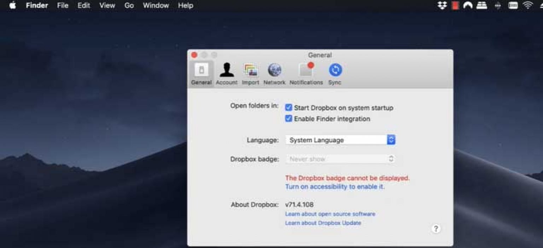The image size is (543, 248).
Task: Open the Window menu
Action: [x=156, y=5]
